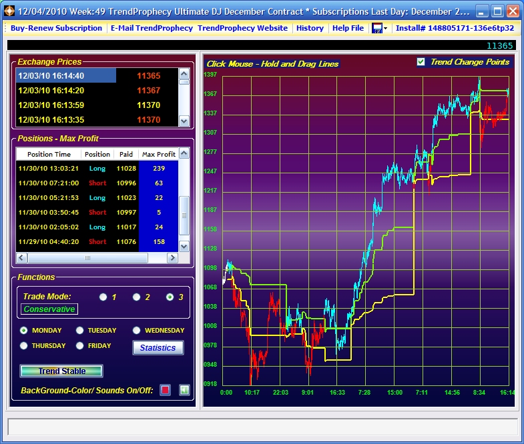Select position row 11/30/10 05:21:53
This screenshot has width=524, height=444.
point(97,197)
